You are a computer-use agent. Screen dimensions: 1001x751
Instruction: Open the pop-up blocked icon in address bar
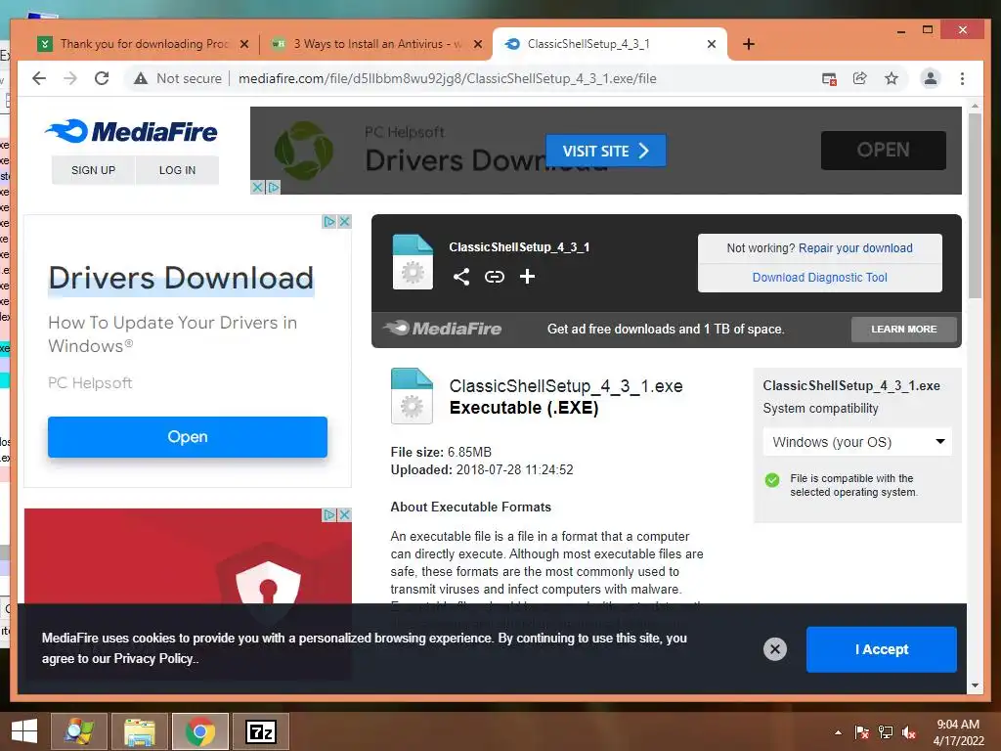pos(829,78)
